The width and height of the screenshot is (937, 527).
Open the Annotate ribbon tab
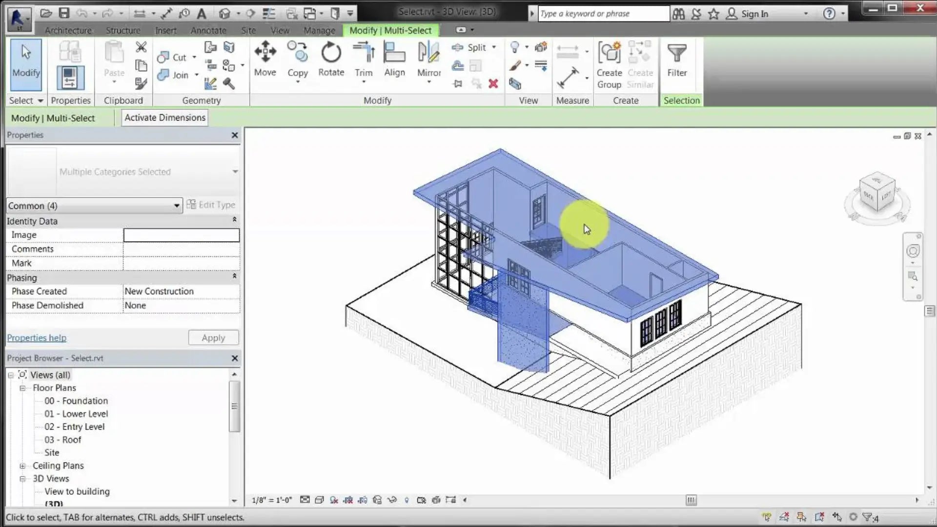208,30
